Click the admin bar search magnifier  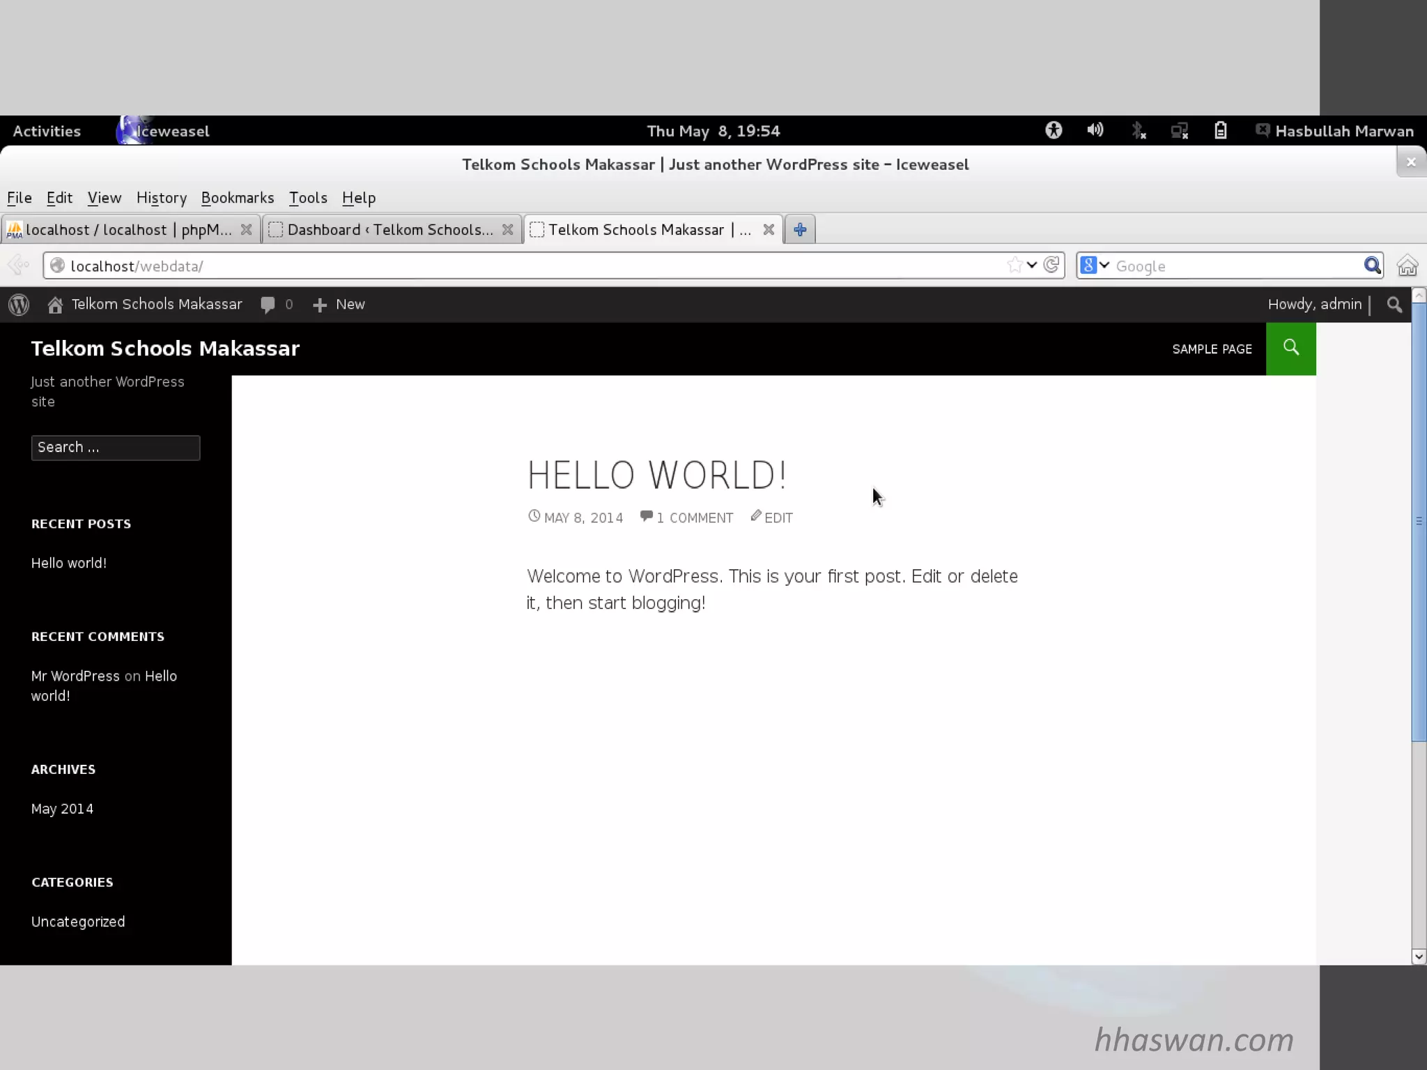[1394, 304]
